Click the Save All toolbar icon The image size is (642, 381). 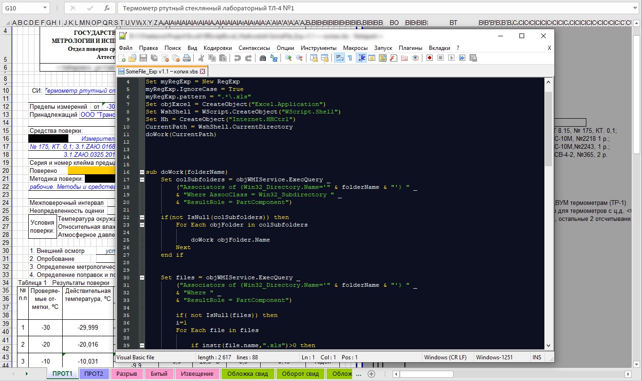154,58
